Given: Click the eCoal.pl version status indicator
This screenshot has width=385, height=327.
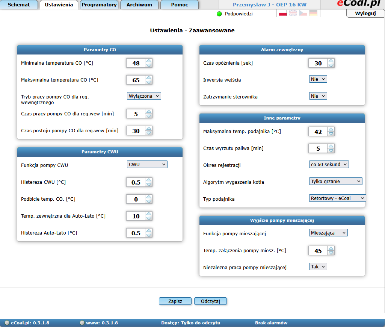Looking at the screenshot, I should [x=7, y=322].
